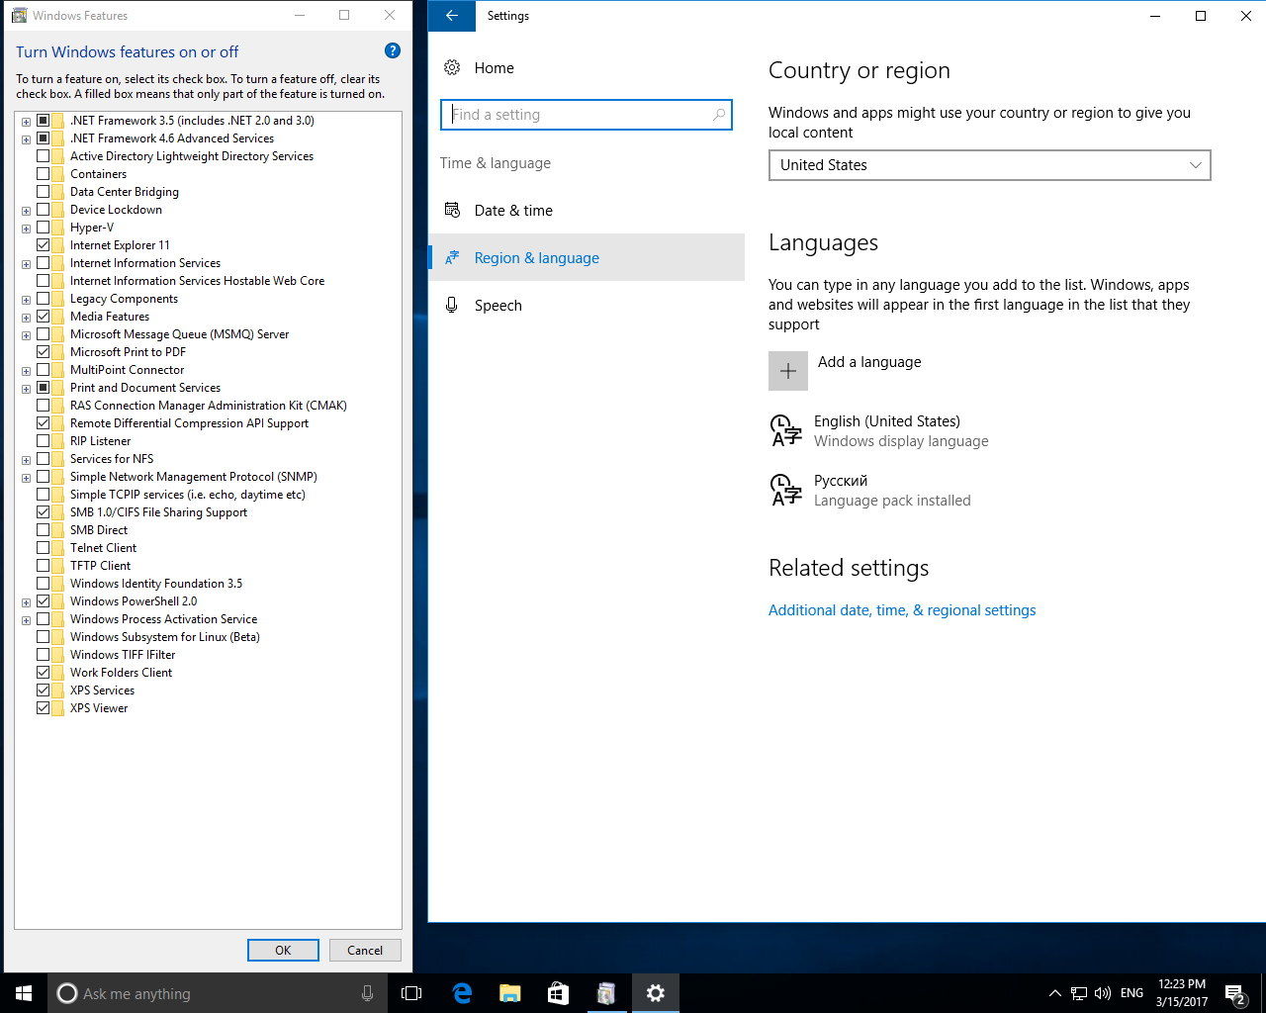1266x1013 pixels.
Task: Click the Settings gear taskbar icon
Action: tap(655, 993)
